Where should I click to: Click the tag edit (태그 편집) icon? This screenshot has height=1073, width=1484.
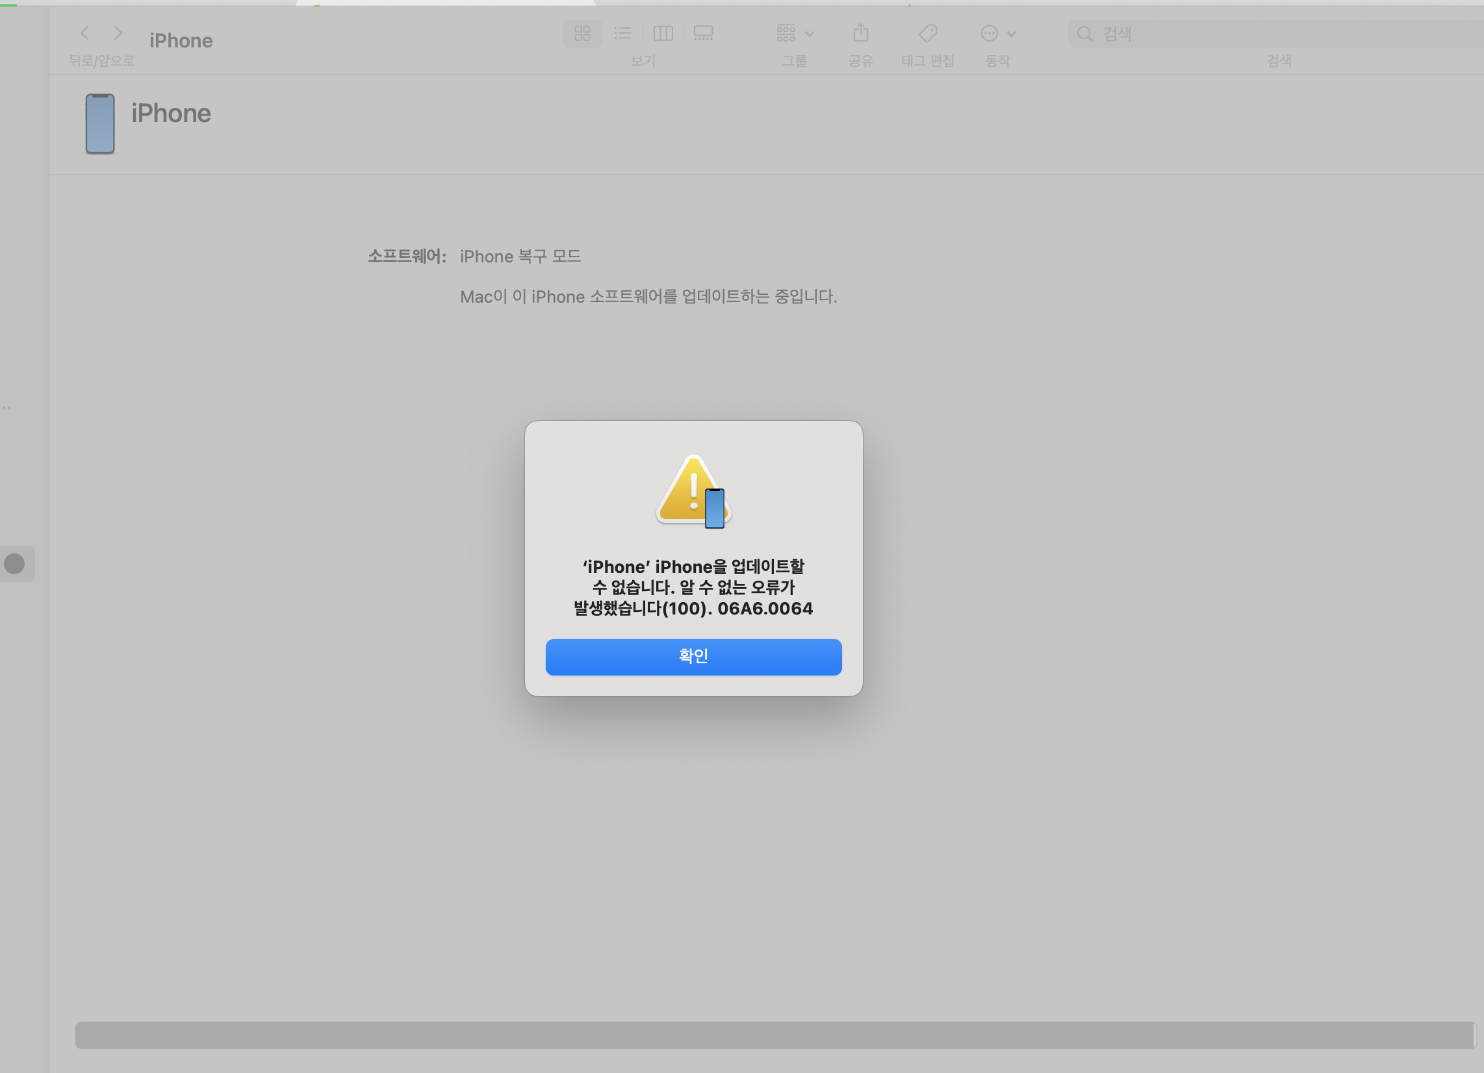927,32
